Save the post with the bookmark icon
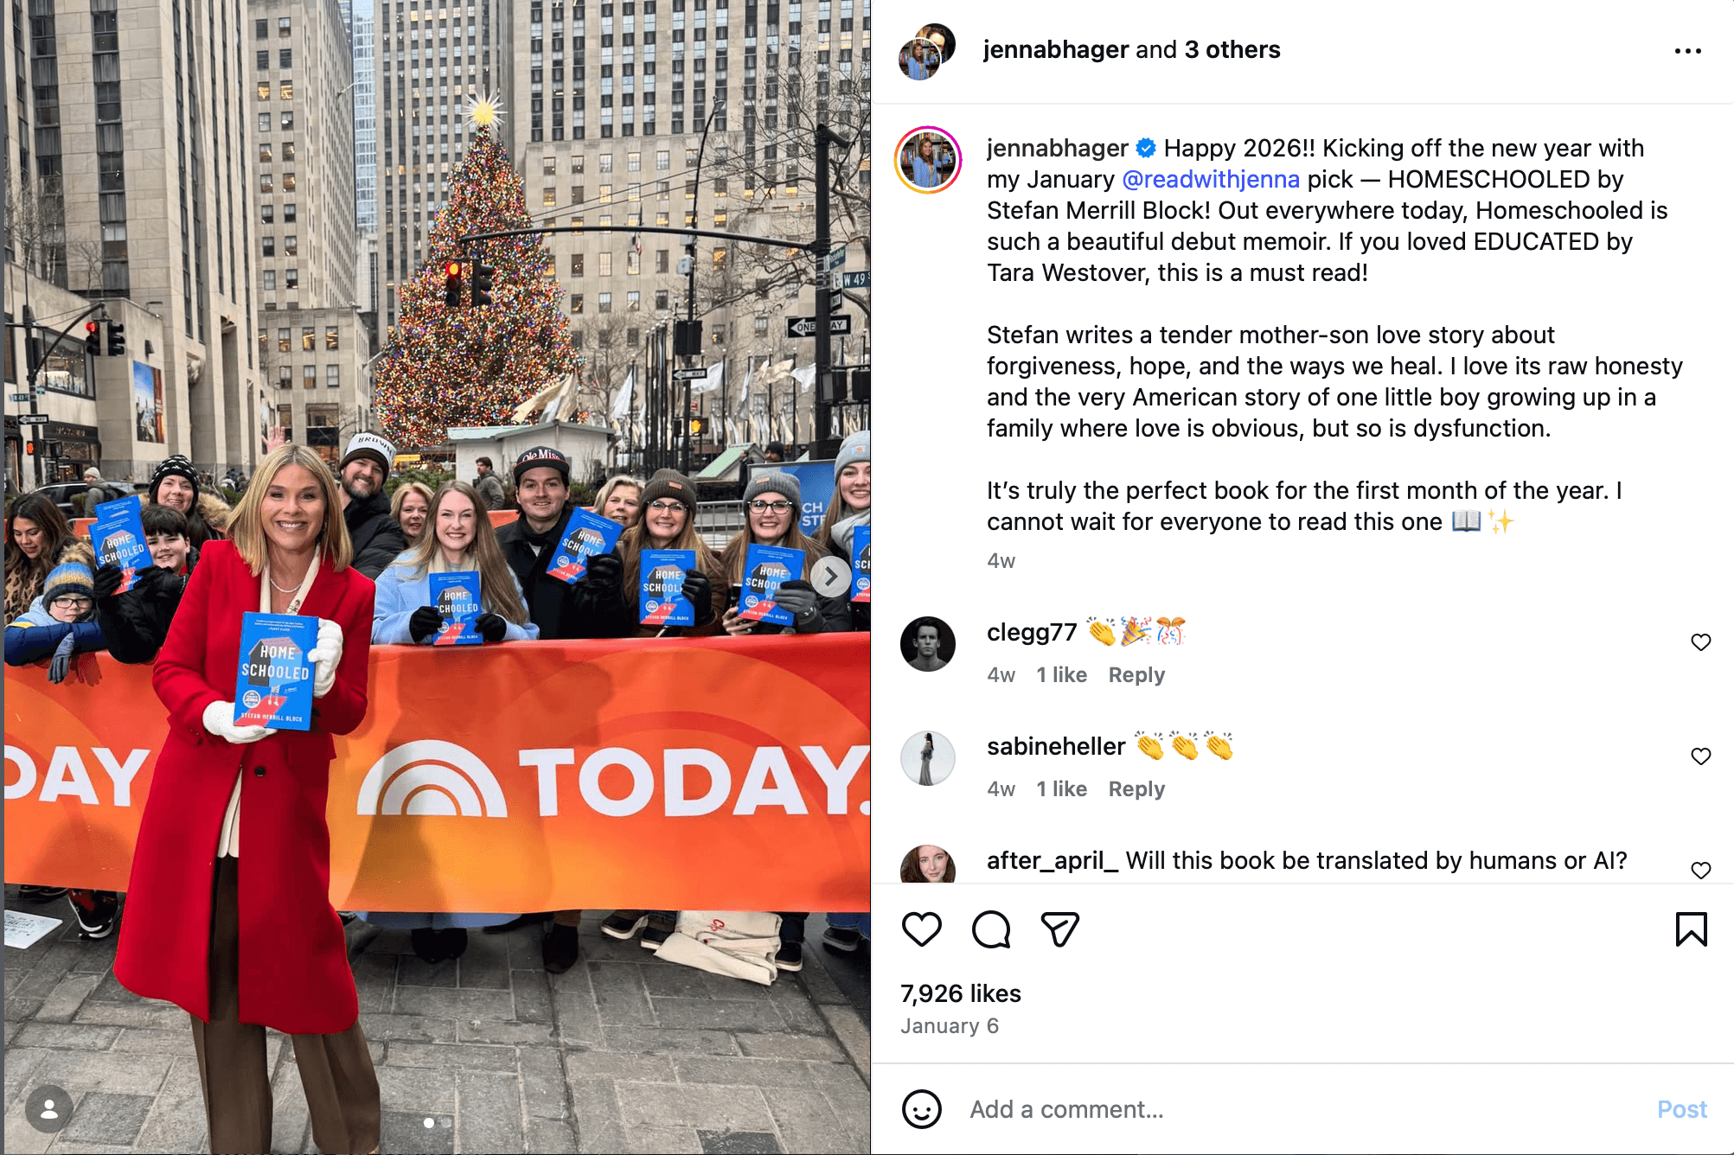 point(1691,929)
